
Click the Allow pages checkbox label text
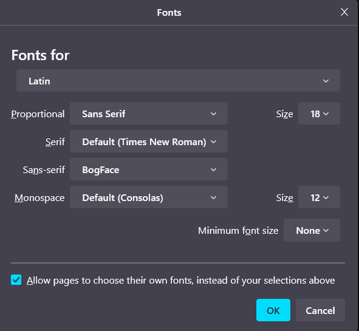click(x=180, y=281)
